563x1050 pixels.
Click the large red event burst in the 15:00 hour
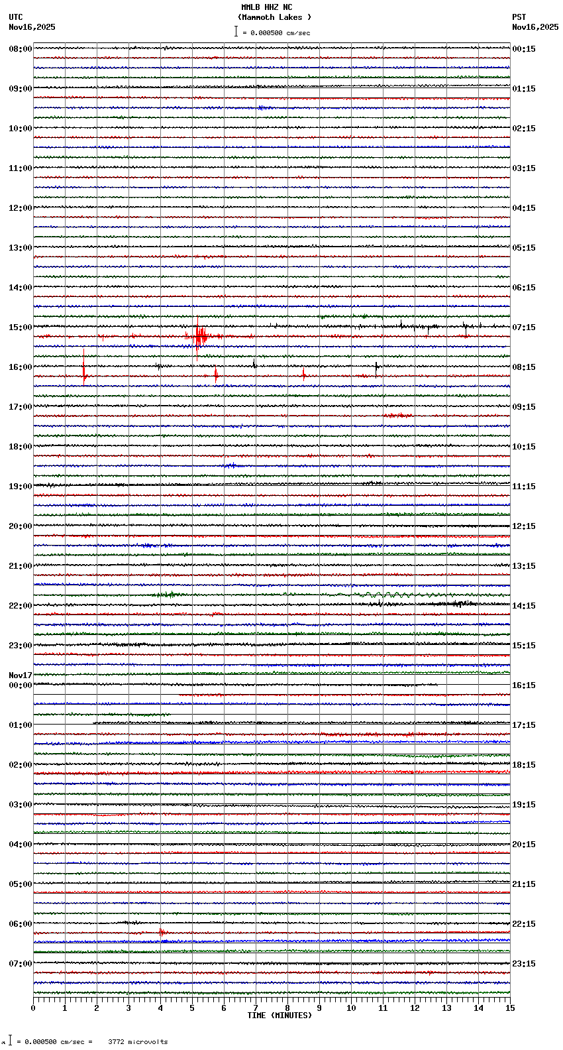click(x=199, y=337)
